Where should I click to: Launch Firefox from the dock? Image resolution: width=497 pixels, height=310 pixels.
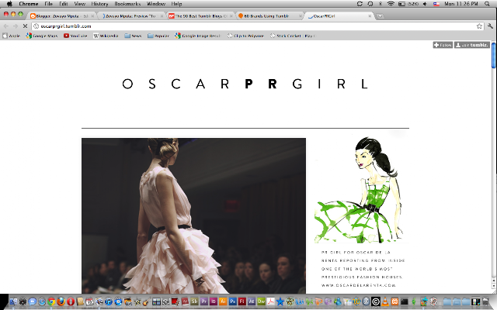(61, 301)
